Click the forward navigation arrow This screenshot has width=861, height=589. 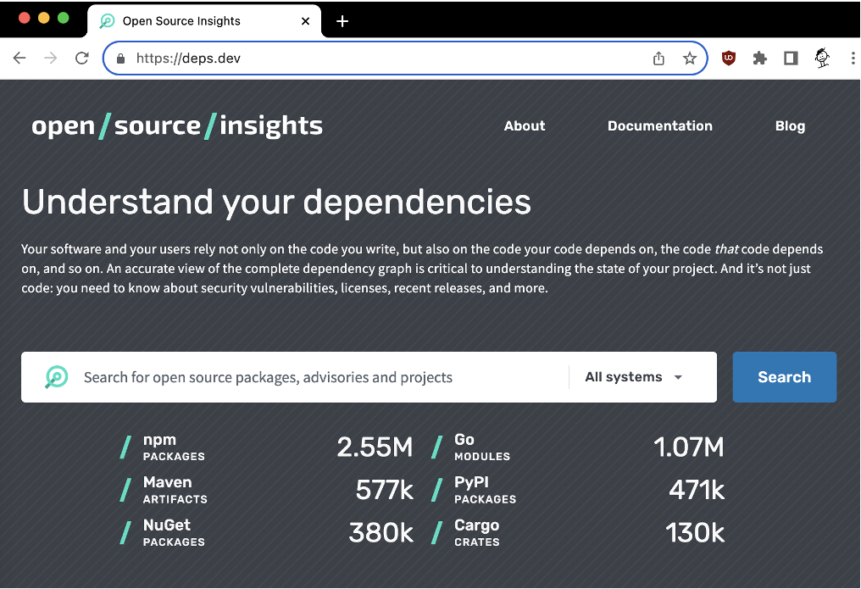51,58
